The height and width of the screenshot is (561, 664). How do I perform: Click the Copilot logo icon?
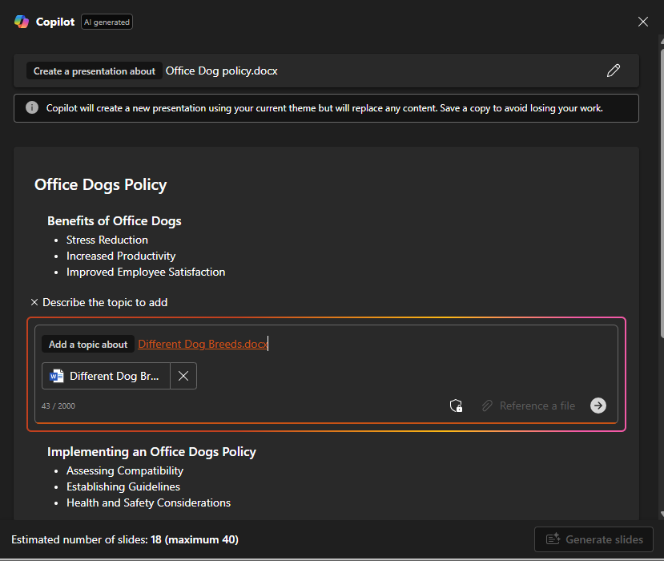(x=22, y=22)
